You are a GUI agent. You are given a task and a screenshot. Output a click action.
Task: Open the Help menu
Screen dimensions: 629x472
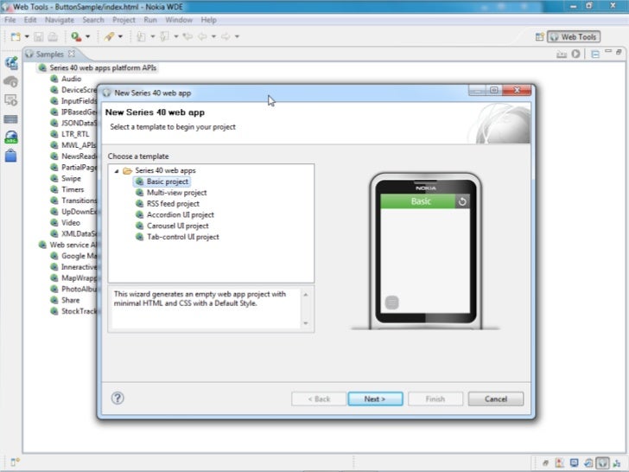pyautogui.click(x=208, y=20)
